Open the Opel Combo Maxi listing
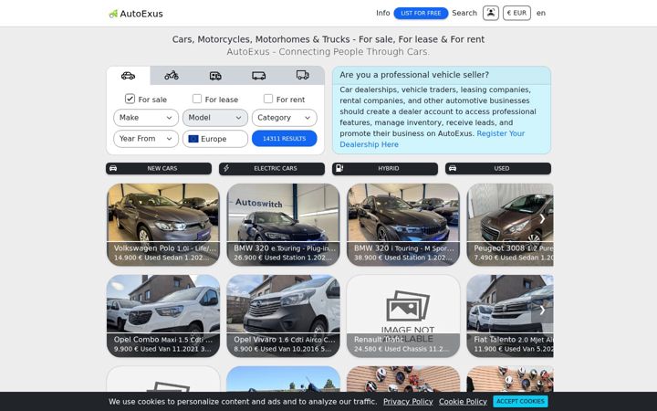The image size is (657, 411). tap(163, 316)
